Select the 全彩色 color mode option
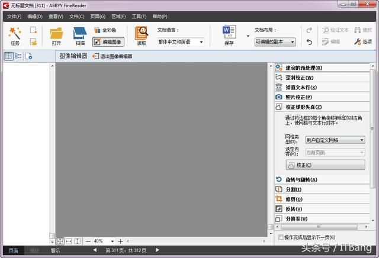This screenshot has height=258, width=379. pyautogui.click(x=105, y=30)
